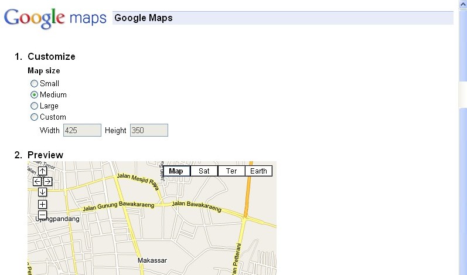Click the Makassar label on the map
Image resolution: width=467 pixels, height=275 pixels.
point(152,260)
